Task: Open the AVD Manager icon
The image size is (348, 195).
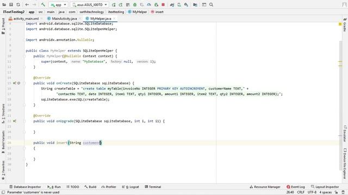Action: pyautogui.click(x=179, y=5)
